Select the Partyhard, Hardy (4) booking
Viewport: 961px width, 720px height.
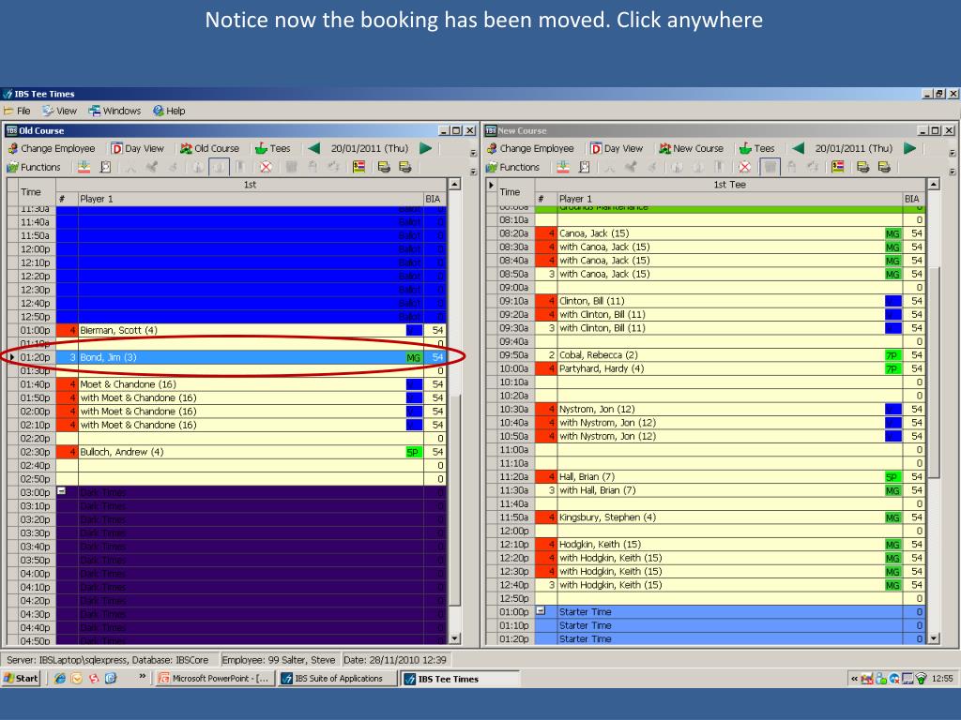pos(730,368)
